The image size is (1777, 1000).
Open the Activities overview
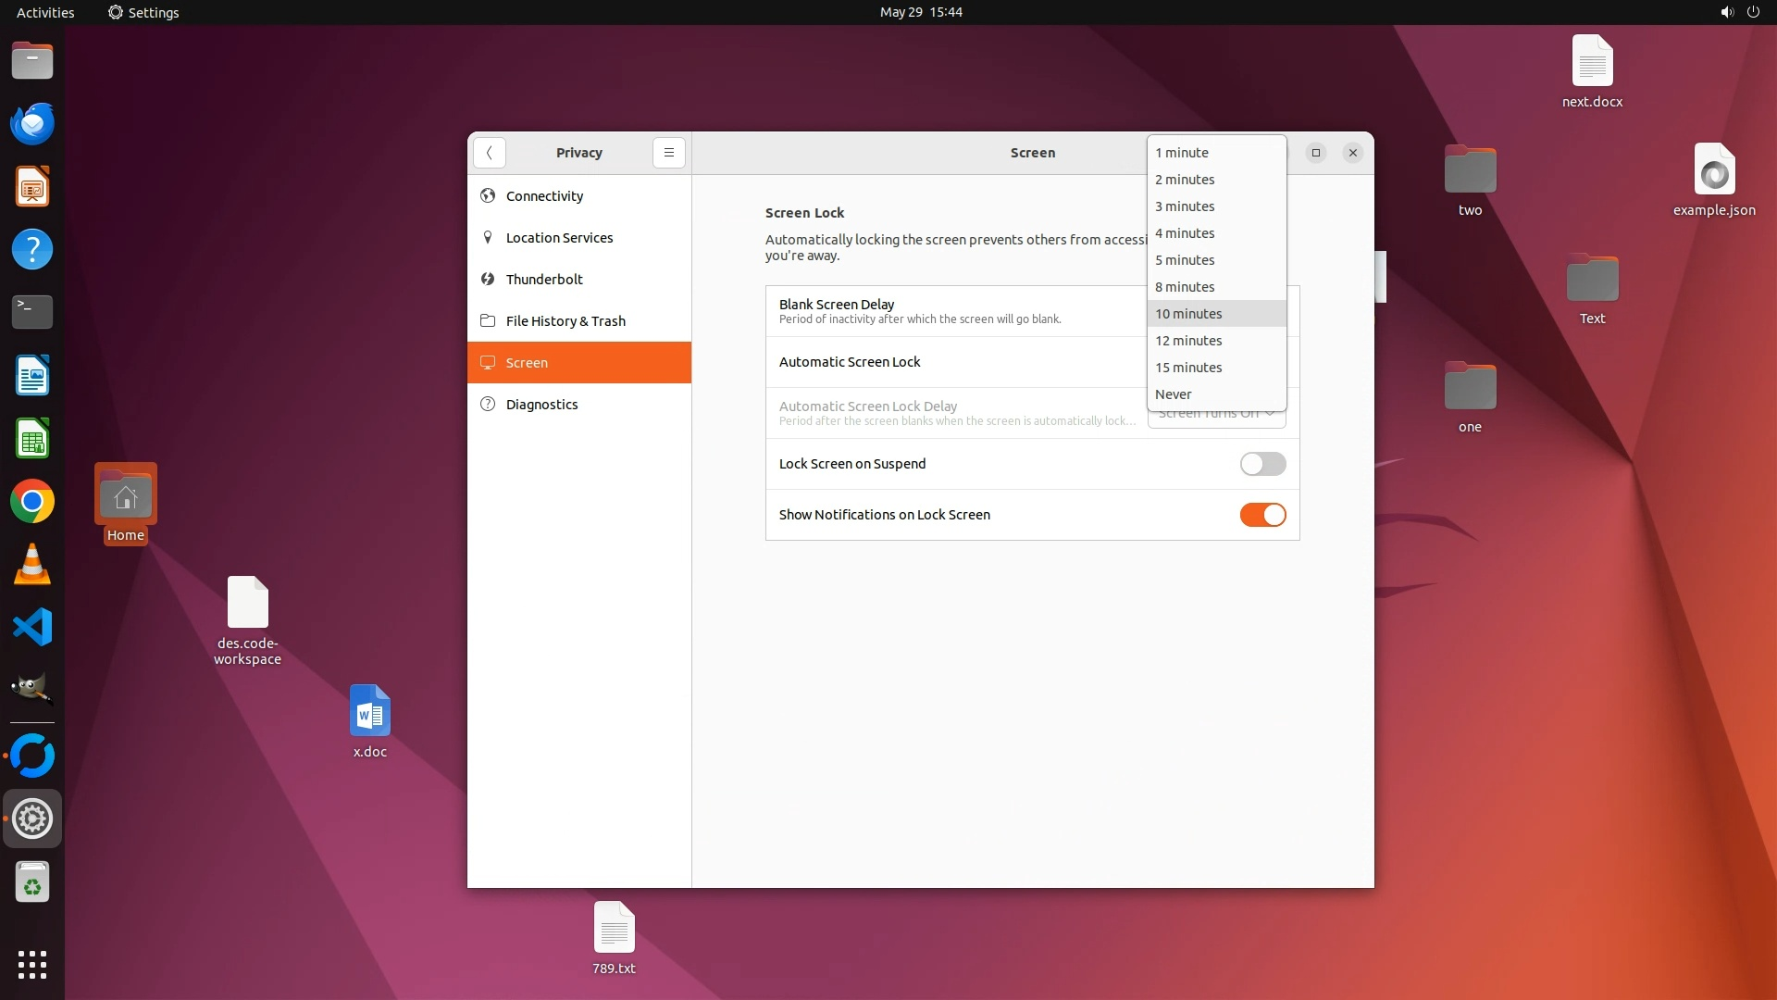45,12
